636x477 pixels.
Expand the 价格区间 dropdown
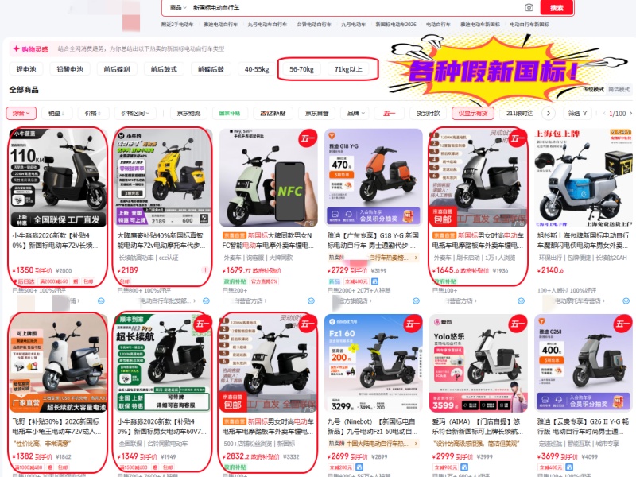(135, 113)
